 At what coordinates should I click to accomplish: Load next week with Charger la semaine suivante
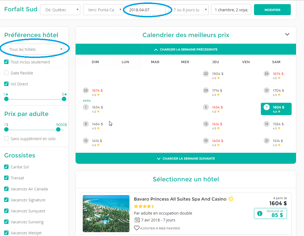[186, 158]
